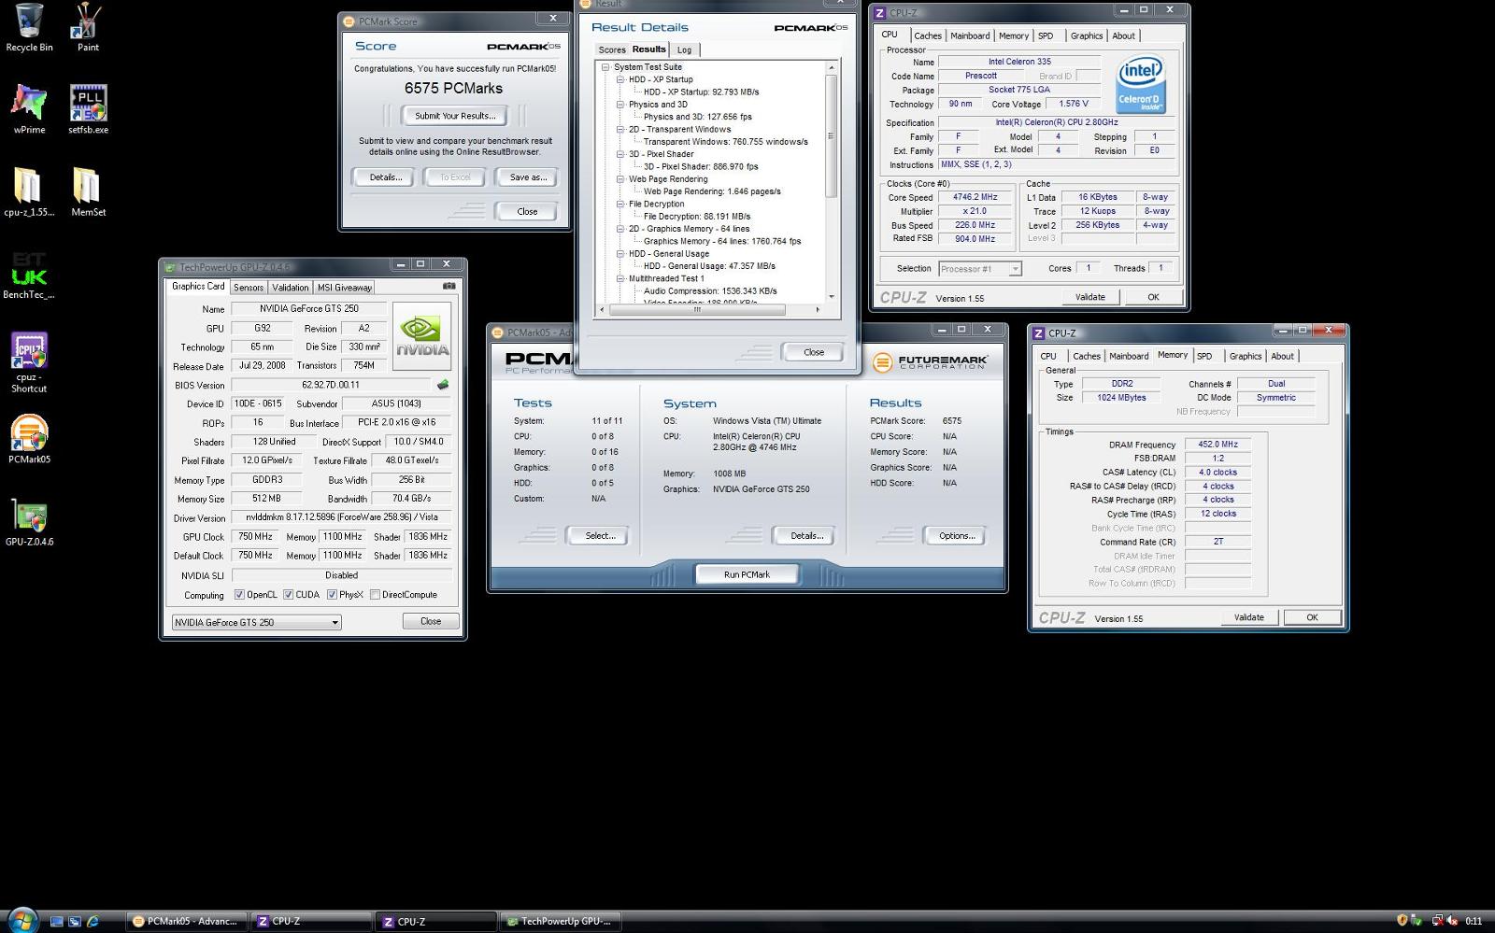The image size is (1495, 933).
Task: Switch to the Scores tab in Result Details
Action: click(x=612, y=50)
